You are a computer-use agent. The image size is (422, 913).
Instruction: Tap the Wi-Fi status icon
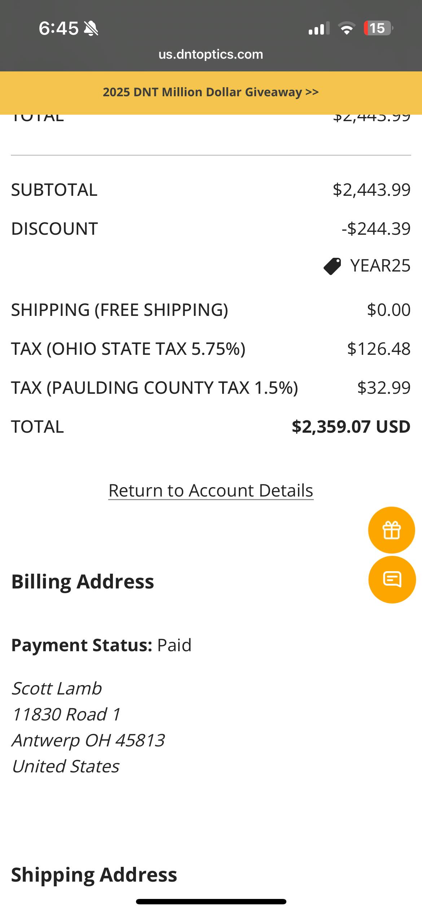point(346,28)
